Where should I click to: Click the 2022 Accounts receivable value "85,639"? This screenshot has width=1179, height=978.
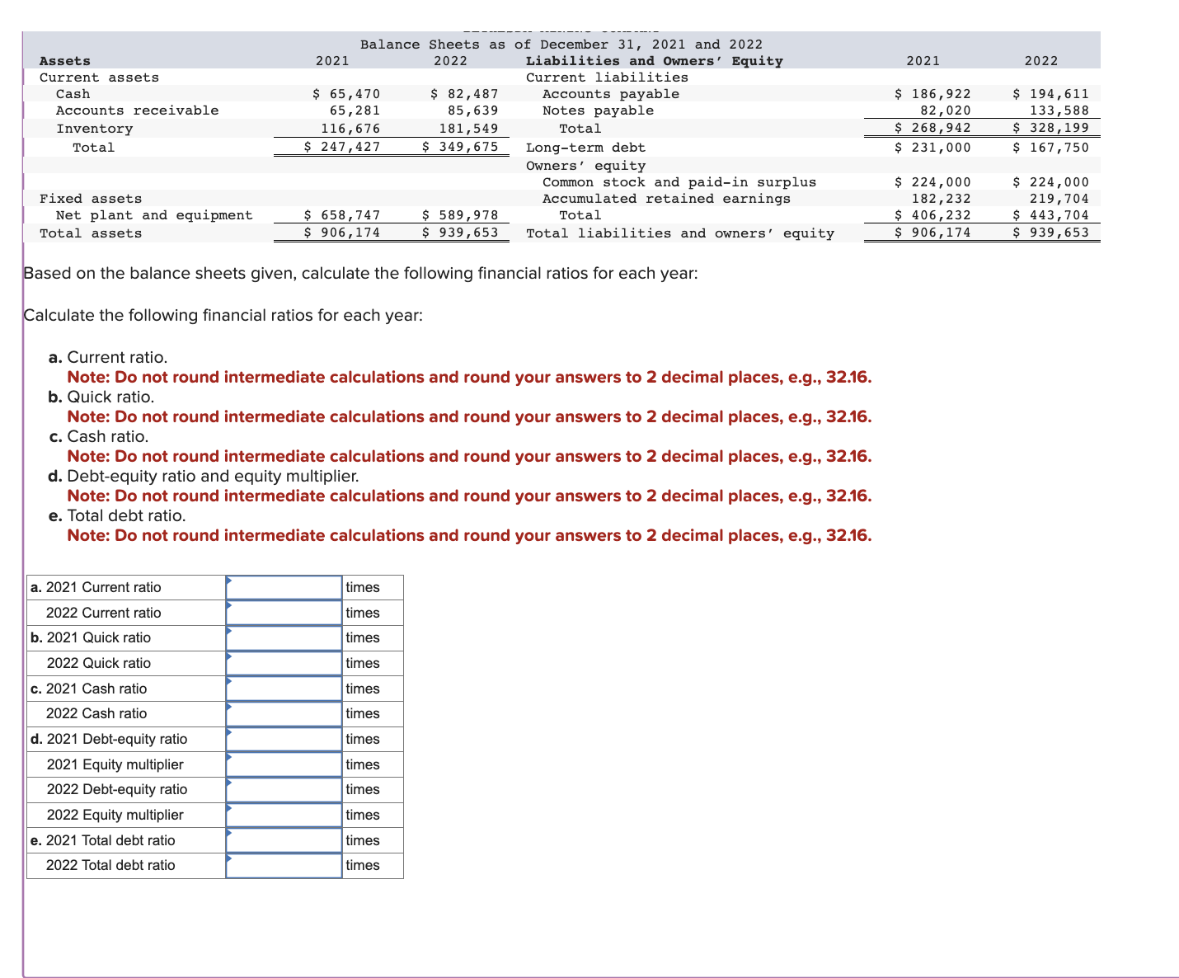(472, 110)
